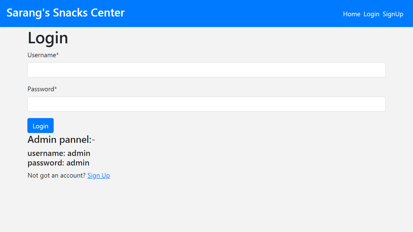This screenshot has width=413, height=232.
Task: Click the Admin pannel heading text
Action: (61, 139)
